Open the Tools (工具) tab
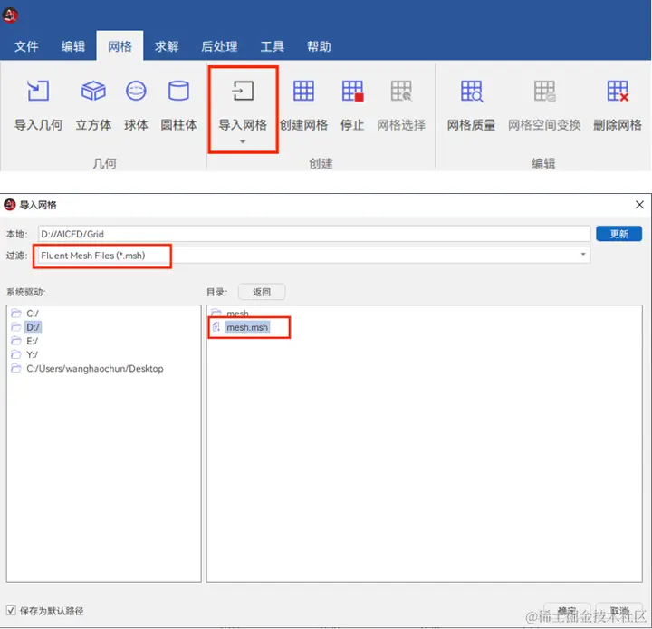 273,46
